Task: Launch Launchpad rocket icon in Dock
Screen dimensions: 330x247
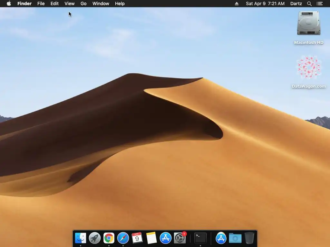Action: point(95,238)
